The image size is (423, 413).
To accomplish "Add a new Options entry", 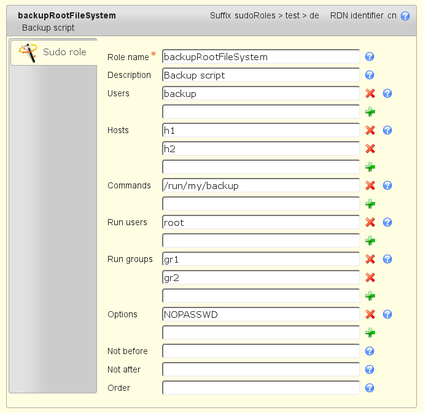I will coord(370,333).
